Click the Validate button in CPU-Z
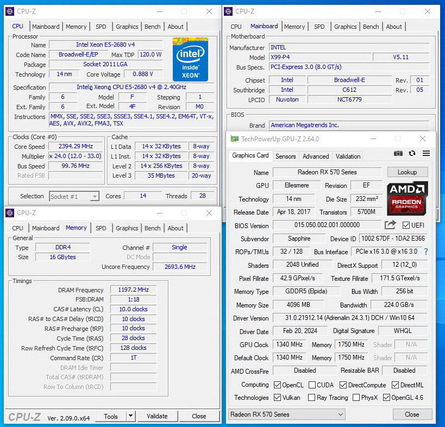Viewport: 445px width, 427px height. tap(157, 416)
